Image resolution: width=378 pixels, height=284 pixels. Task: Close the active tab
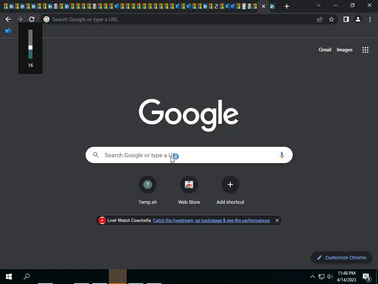point(264,6)
